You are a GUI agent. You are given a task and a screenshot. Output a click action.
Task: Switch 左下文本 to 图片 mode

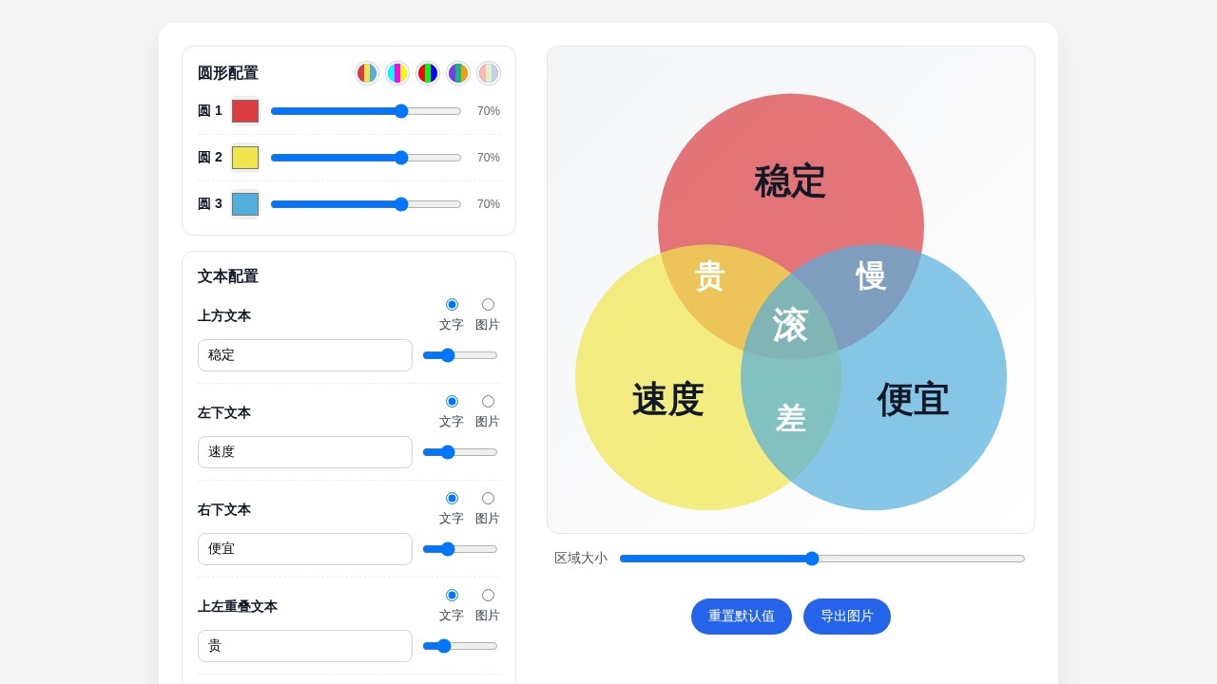(488, 401)
